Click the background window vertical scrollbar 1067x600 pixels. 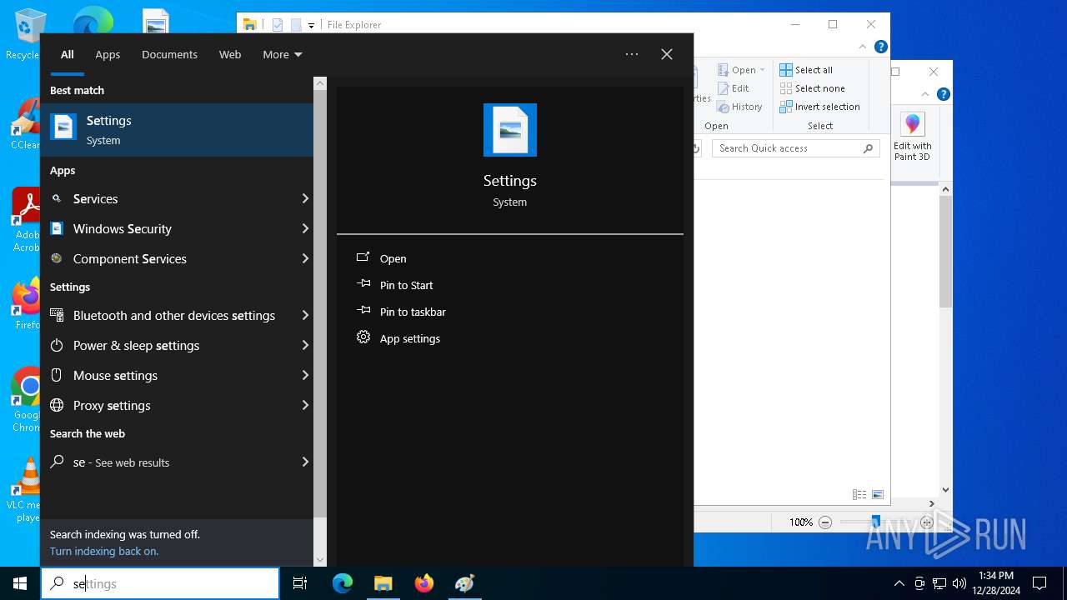[x=945, y=252]
